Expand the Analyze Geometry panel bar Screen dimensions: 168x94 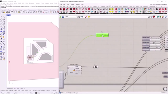132,14
